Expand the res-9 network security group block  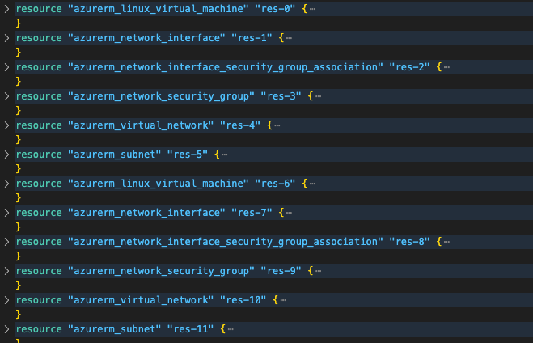[6, 271]
